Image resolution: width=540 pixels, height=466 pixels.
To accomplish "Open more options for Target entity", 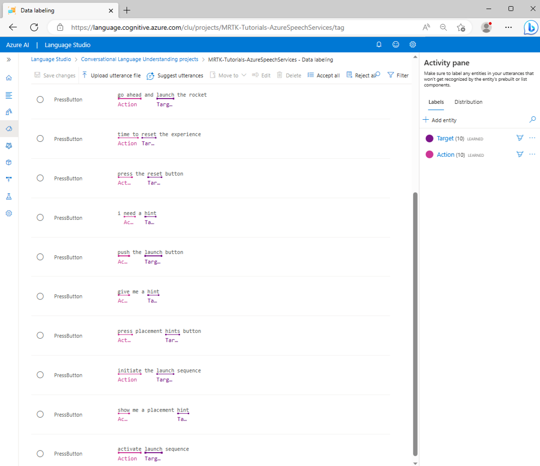I will [x=532, y=138].
